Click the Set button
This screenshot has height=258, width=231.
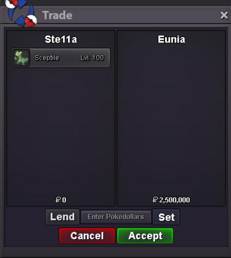coord(166,217)
